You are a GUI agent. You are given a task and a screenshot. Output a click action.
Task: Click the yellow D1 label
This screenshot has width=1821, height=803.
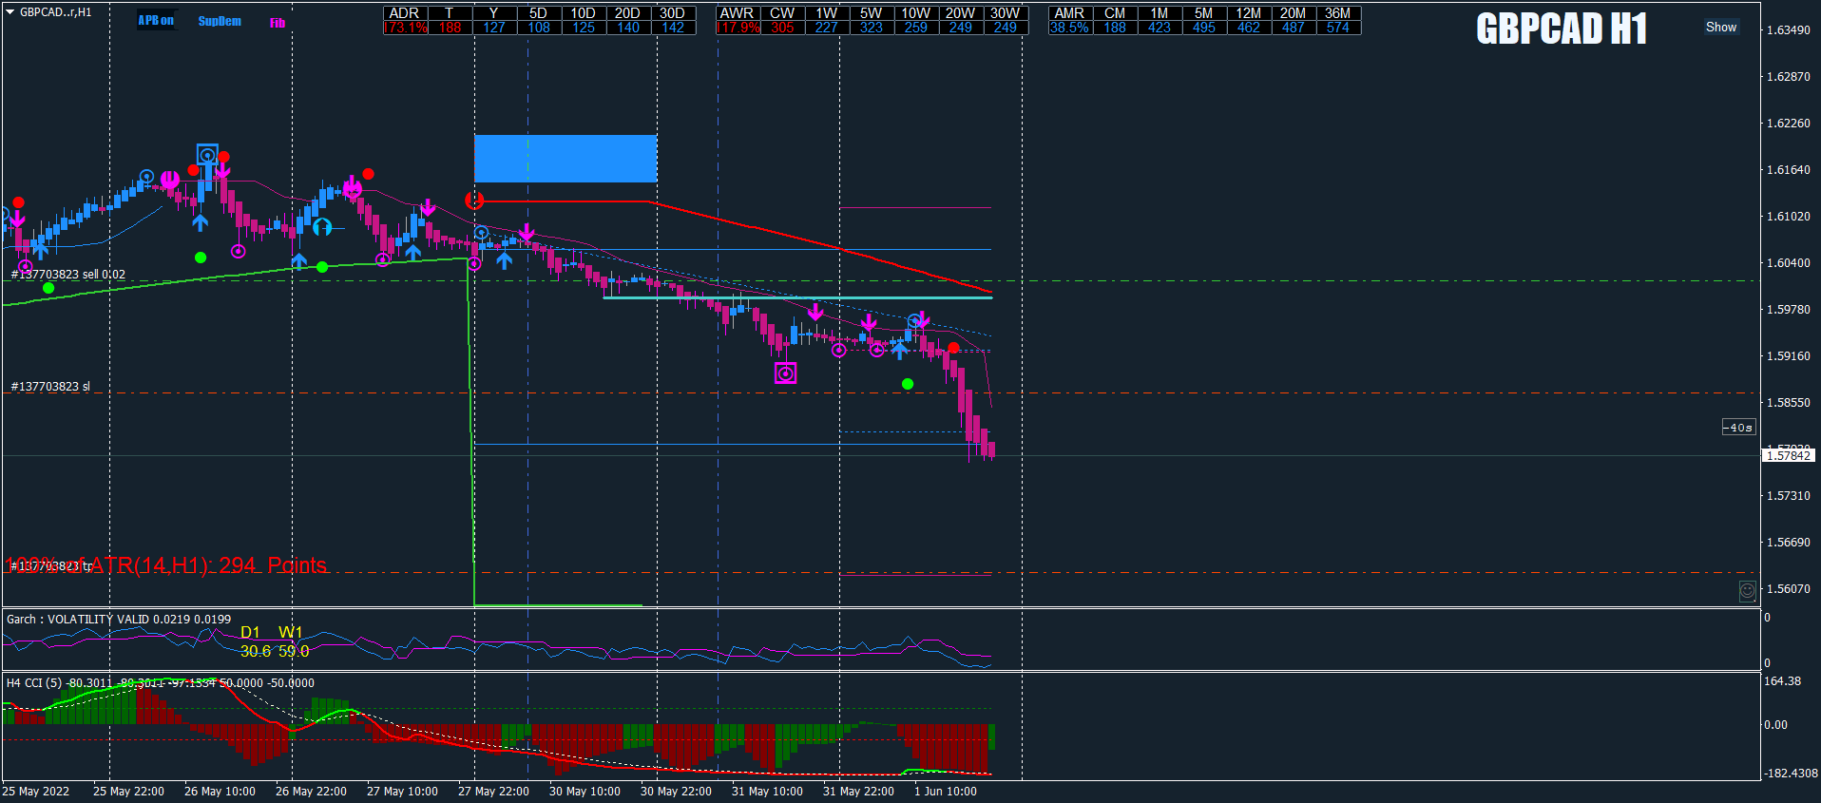[250, 633]
